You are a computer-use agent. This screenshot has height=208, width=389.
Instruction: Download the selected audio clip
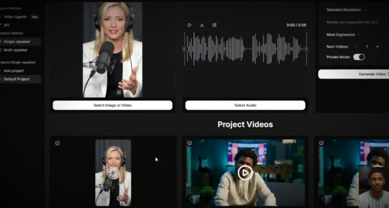click(x=202, y=25)
